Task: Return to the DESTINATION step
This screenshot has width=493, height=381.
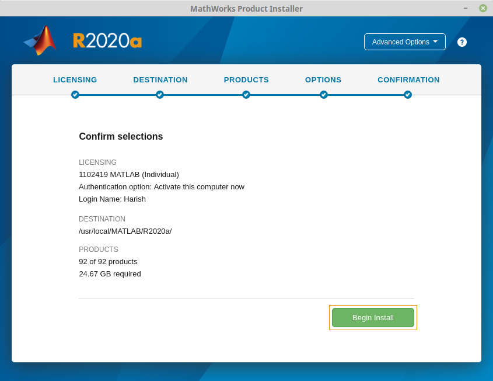Action: tap(160, 80)
